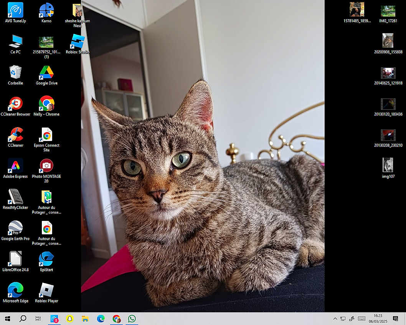Select the 20140625_121918 video file
This screenshot has width=406, height=325.
[x=388, y=73]
